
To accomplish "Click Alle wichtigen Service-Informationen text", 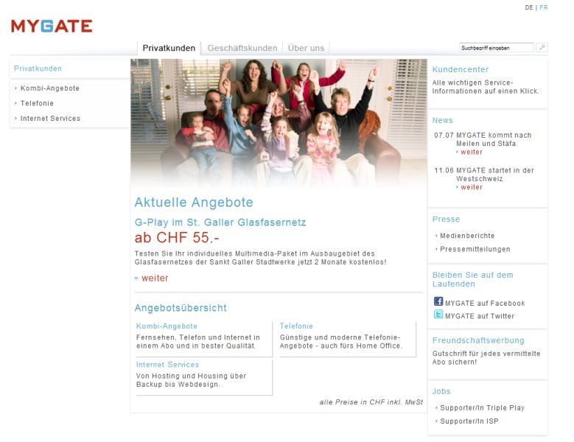I will click(x=486, y=87).
